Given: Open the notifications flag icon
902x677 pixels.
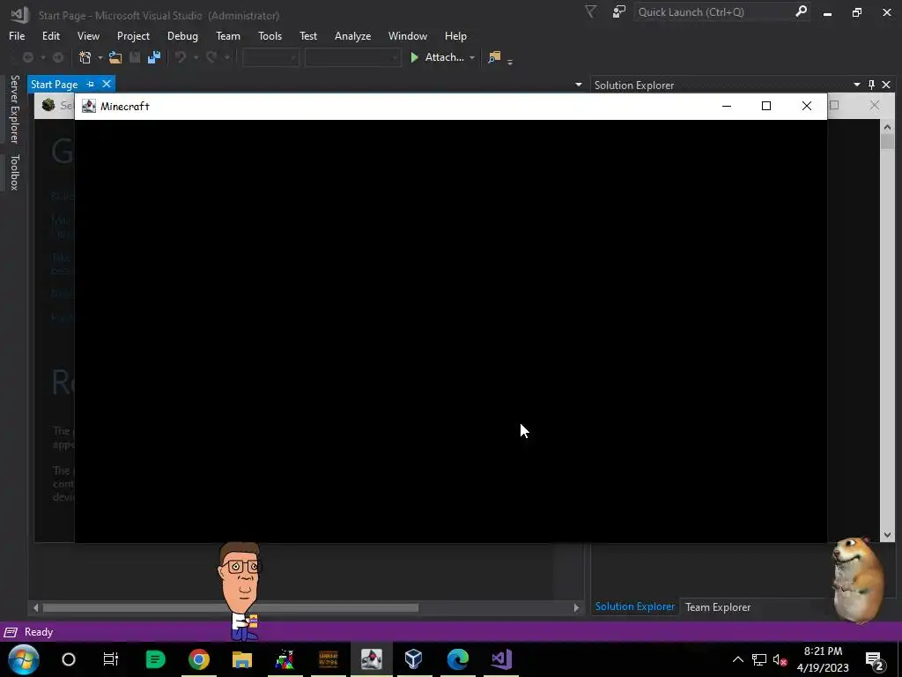Looking at the screenshot, I should pos(591,11).
